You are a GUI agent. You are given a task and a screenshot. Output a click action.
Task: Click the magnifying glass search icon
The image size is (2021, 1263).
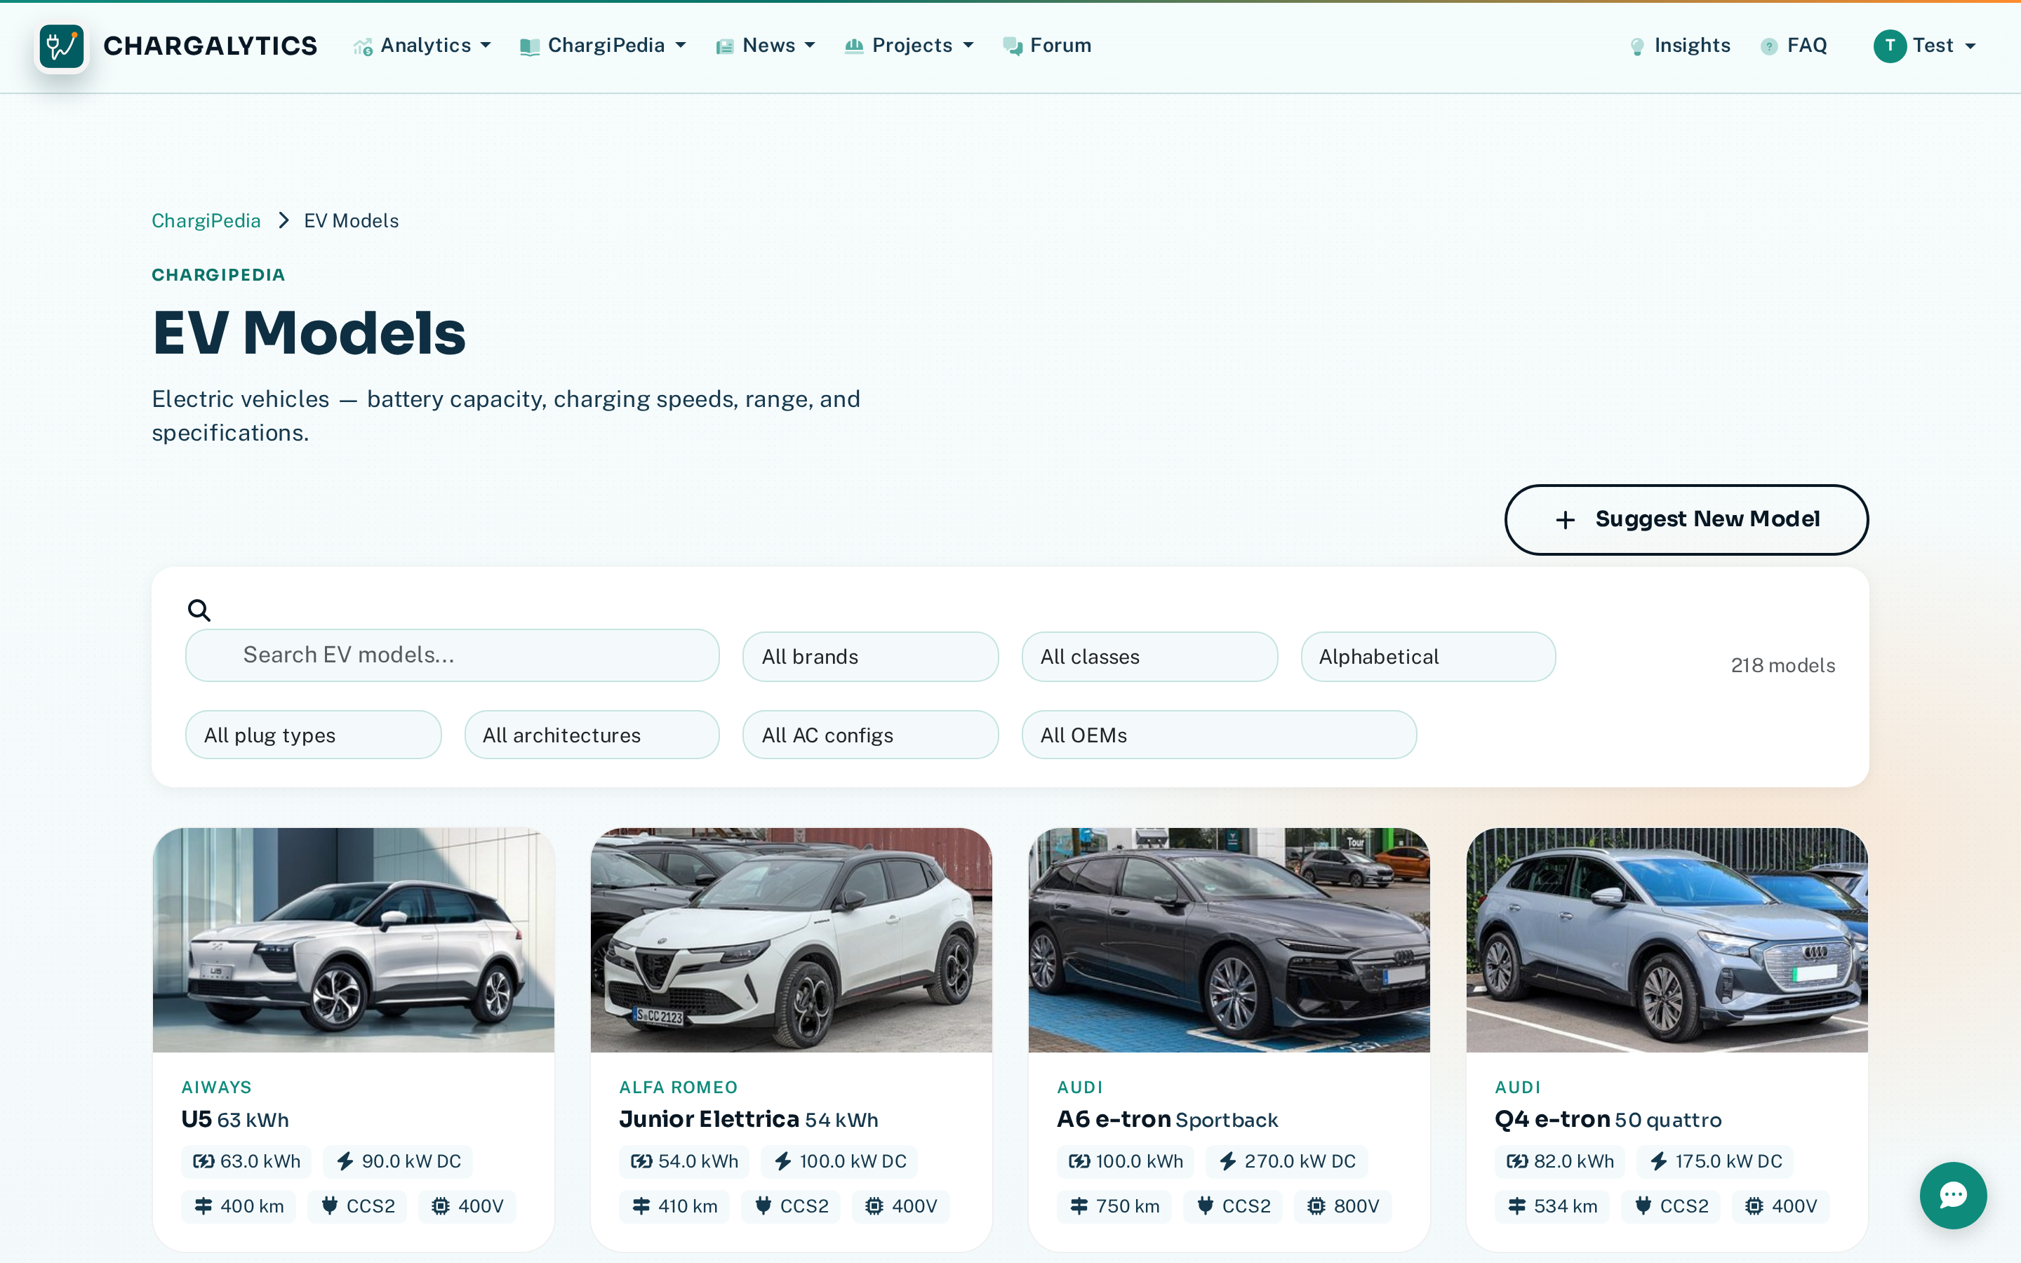coord(199,610)
